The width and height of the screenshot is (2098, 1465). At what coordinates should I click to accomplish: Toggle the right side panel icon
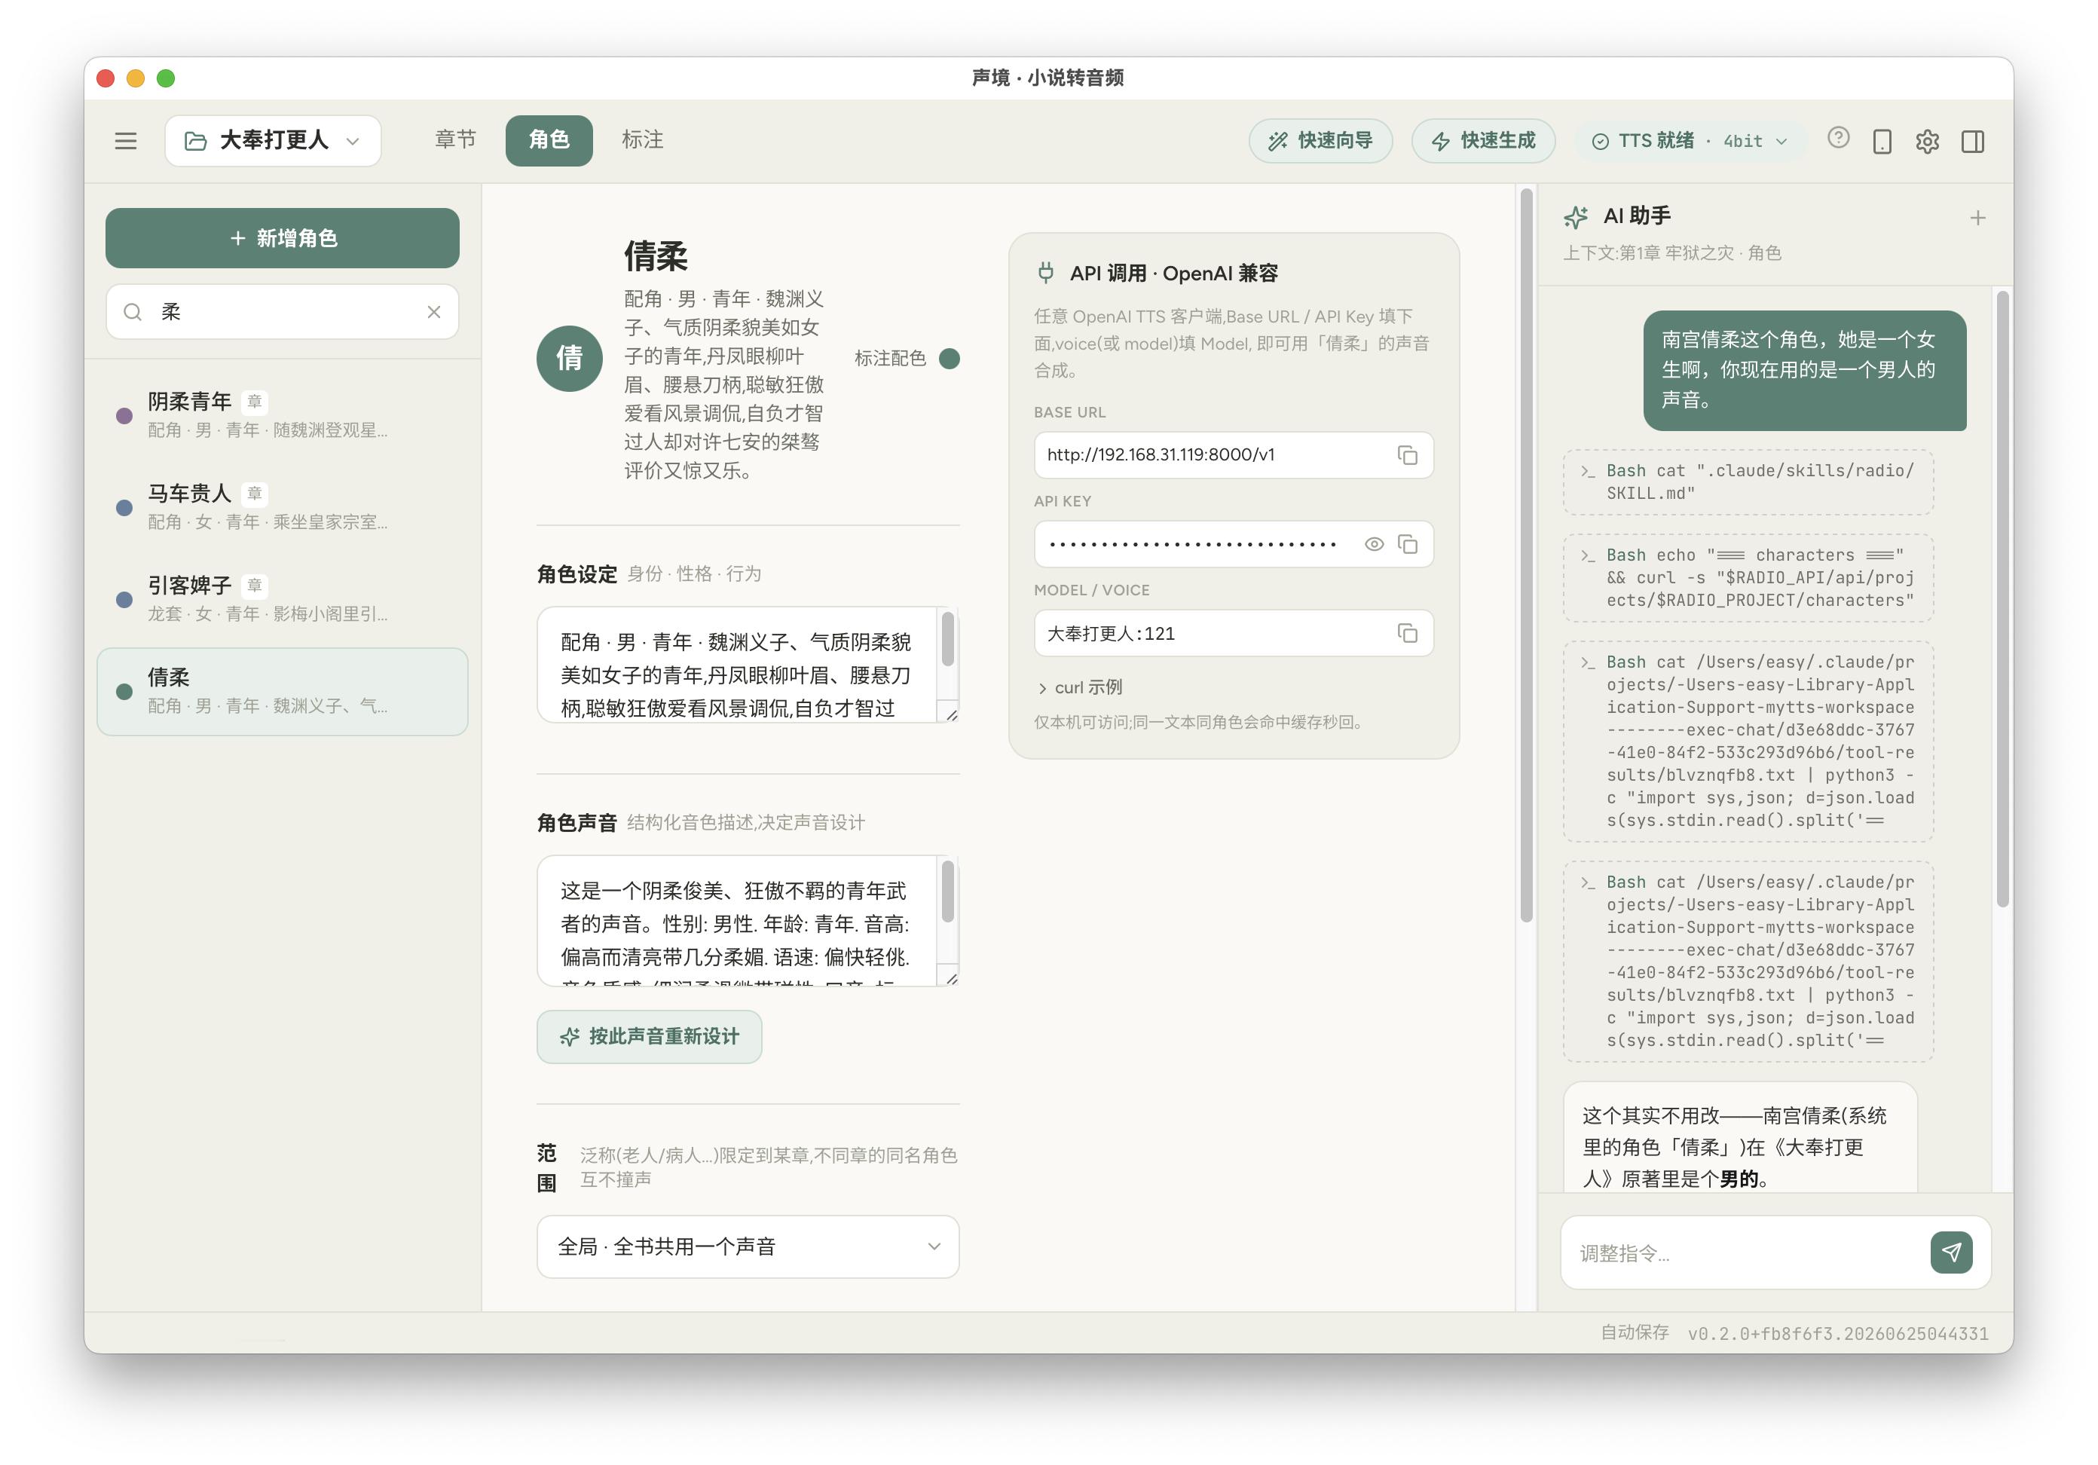[1973, 142]
